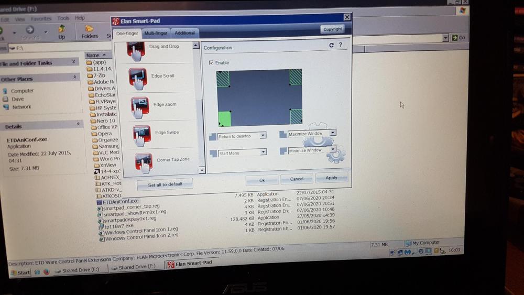Click the system tray clock 16:03
The height and width of the screenshot is (295, 524).
[x=454, y=250]
